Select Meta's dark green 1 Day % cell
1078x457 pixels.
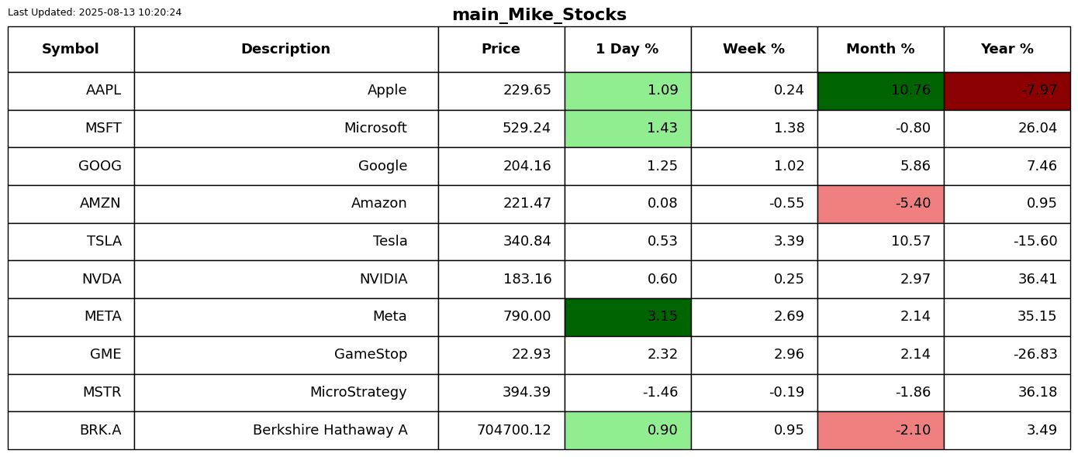[627, 317]
